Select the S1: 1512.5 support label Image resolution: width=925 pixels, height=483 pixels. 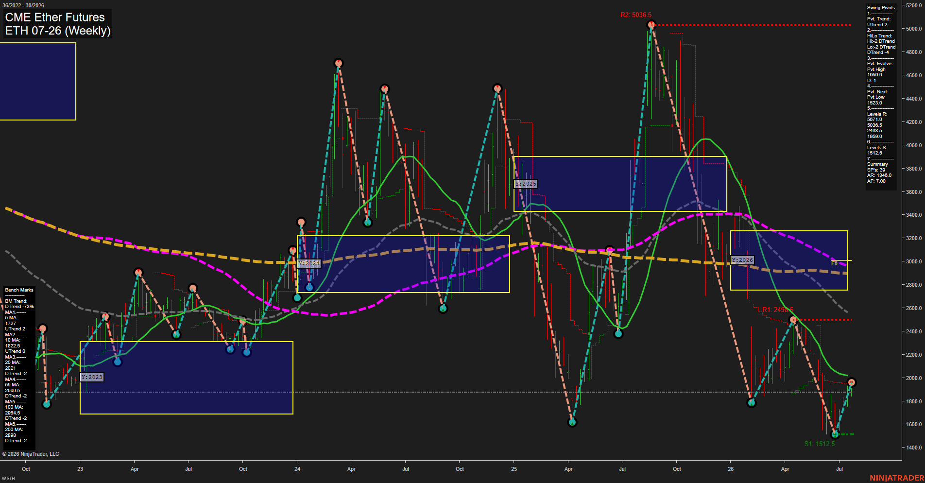point(819,444)
